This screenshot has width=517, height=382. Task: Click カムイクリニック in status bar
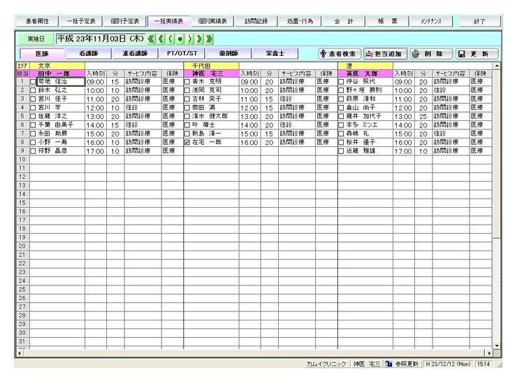326,364
